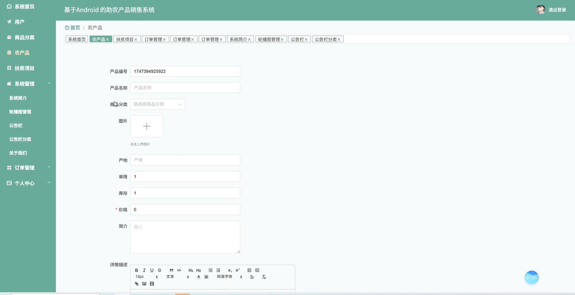
Task: Click 退出登录 to log out
Action: coord(557,10)
